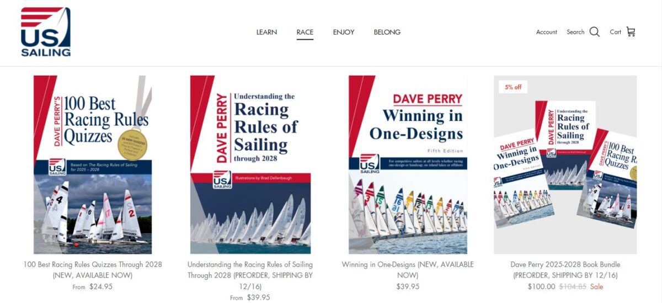Open Winning in One-Designs title link
This screenshot has height=303, width=662.
coord(408,270)
